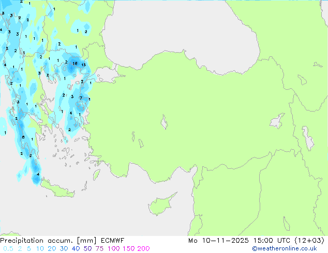Screen dimensions: 328x253
Task: Click the 50 legend value
Action: [87, 249]
